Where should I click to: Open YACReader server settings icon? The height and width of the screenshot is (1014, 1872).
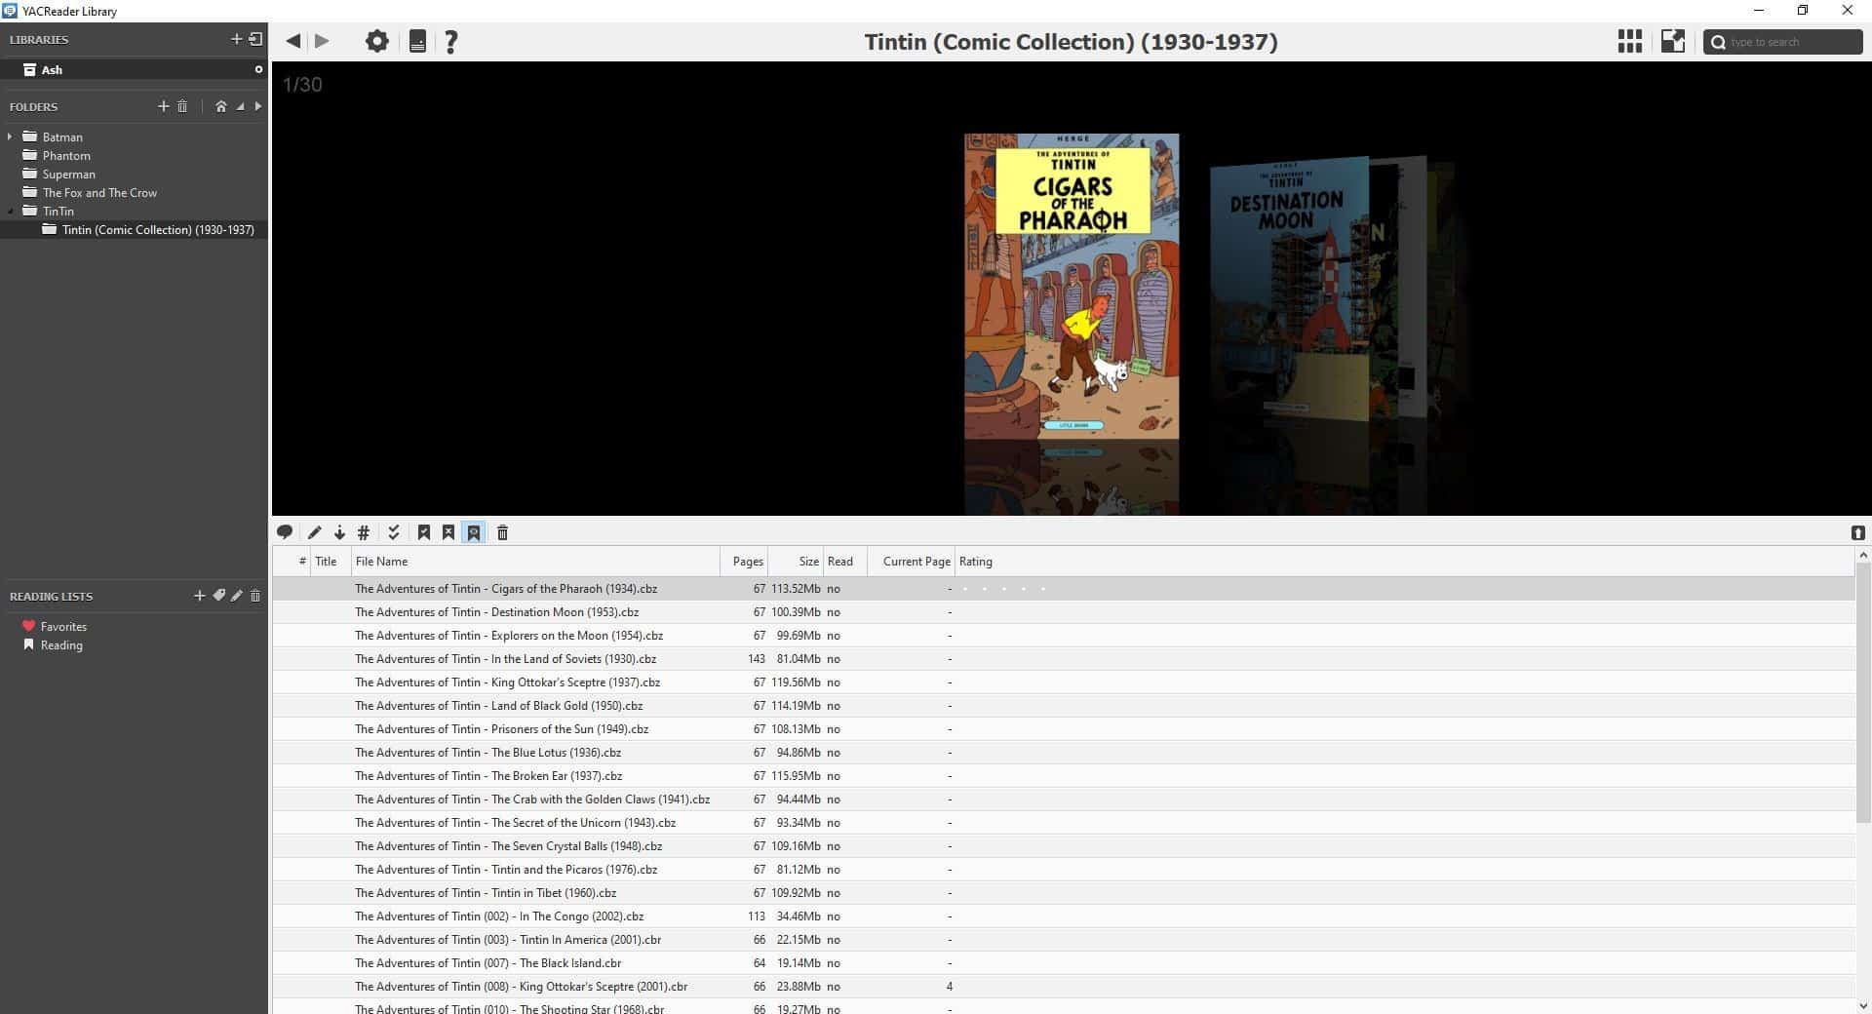[417, 41]
